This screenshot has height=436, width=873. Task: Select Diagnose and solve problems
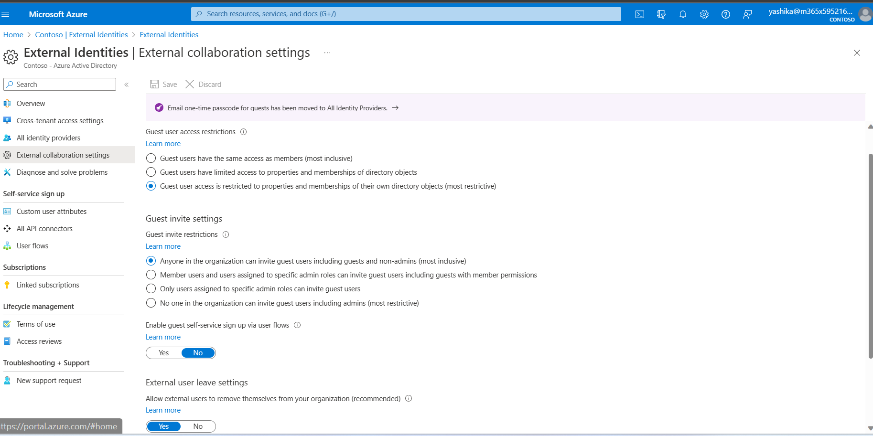(62, 172)
